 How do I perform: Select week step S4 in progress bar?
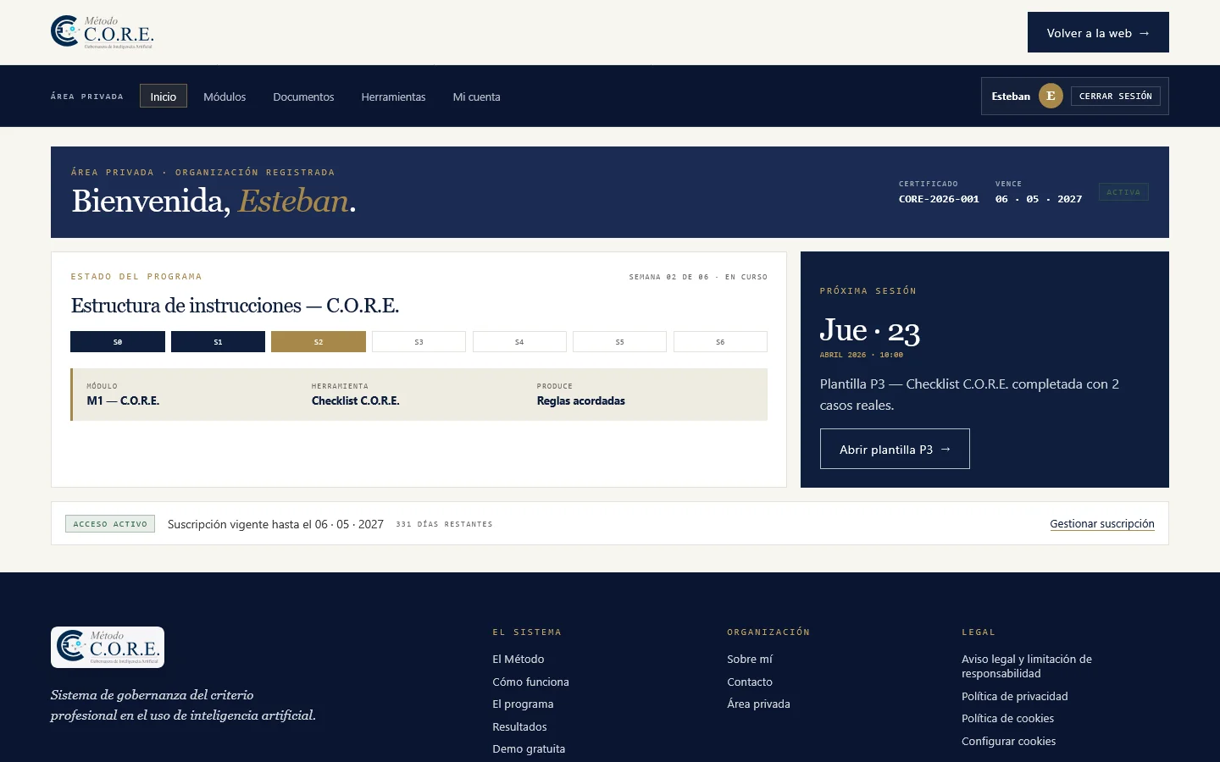pyautogui.click(x=519, y=342)
